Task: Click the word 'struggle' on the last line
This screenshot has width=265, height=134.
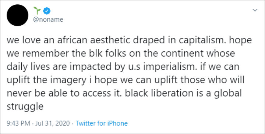Action: 25,107
